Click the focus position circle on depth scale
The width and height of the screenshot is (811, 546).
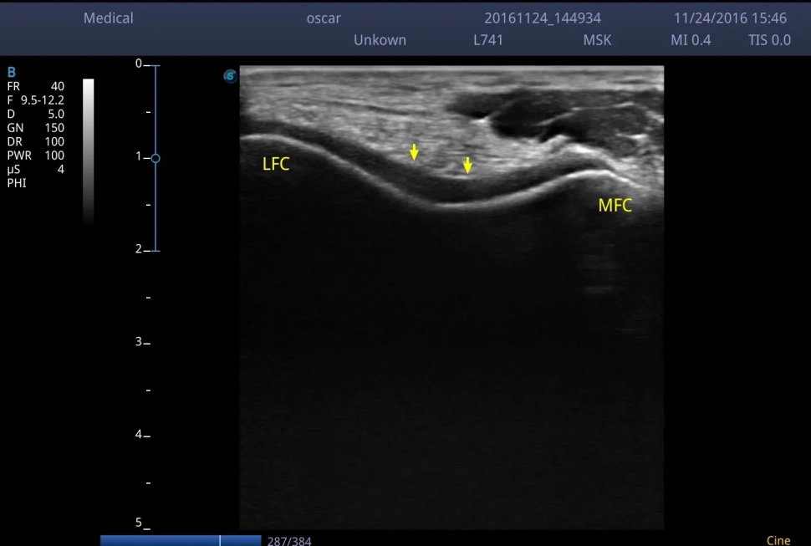click(156, 158)
